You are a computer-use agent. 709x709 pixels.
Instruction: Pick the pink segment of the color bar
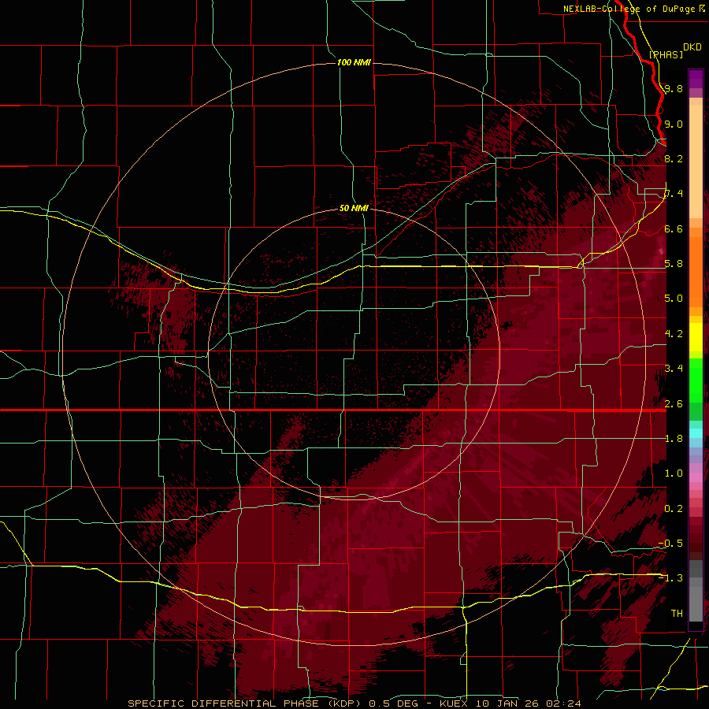(x=696, y=477)
